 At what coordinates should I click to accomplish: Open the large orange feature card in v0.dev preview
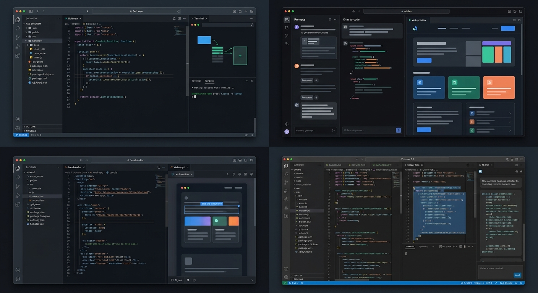(x=499, y=88)
